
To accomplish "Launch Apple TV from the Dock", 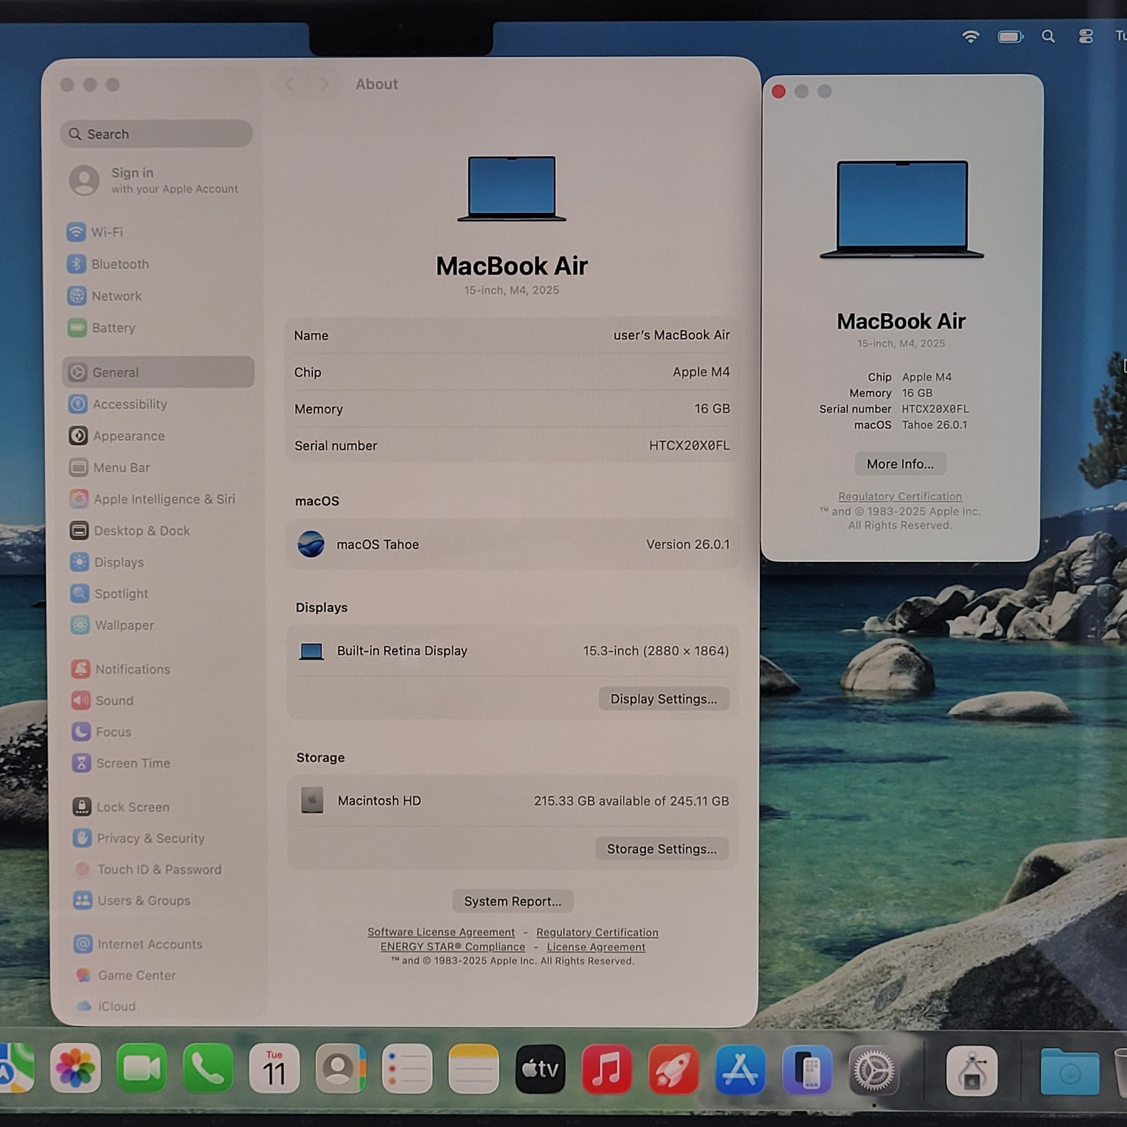I will [x=540, y=1069].
